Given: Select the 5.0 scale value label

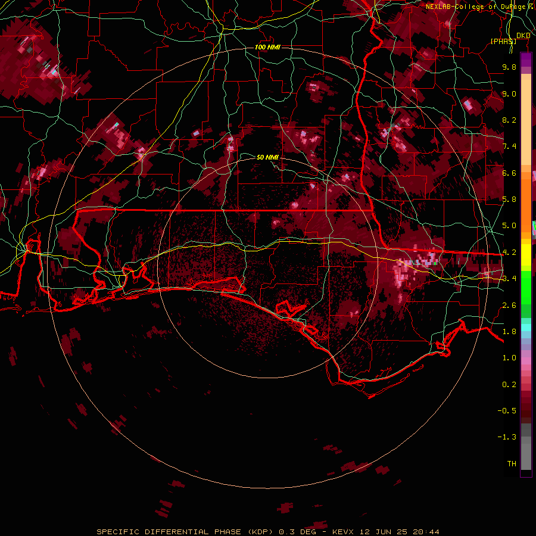Looking at the screenshot, I should [509, 226].
